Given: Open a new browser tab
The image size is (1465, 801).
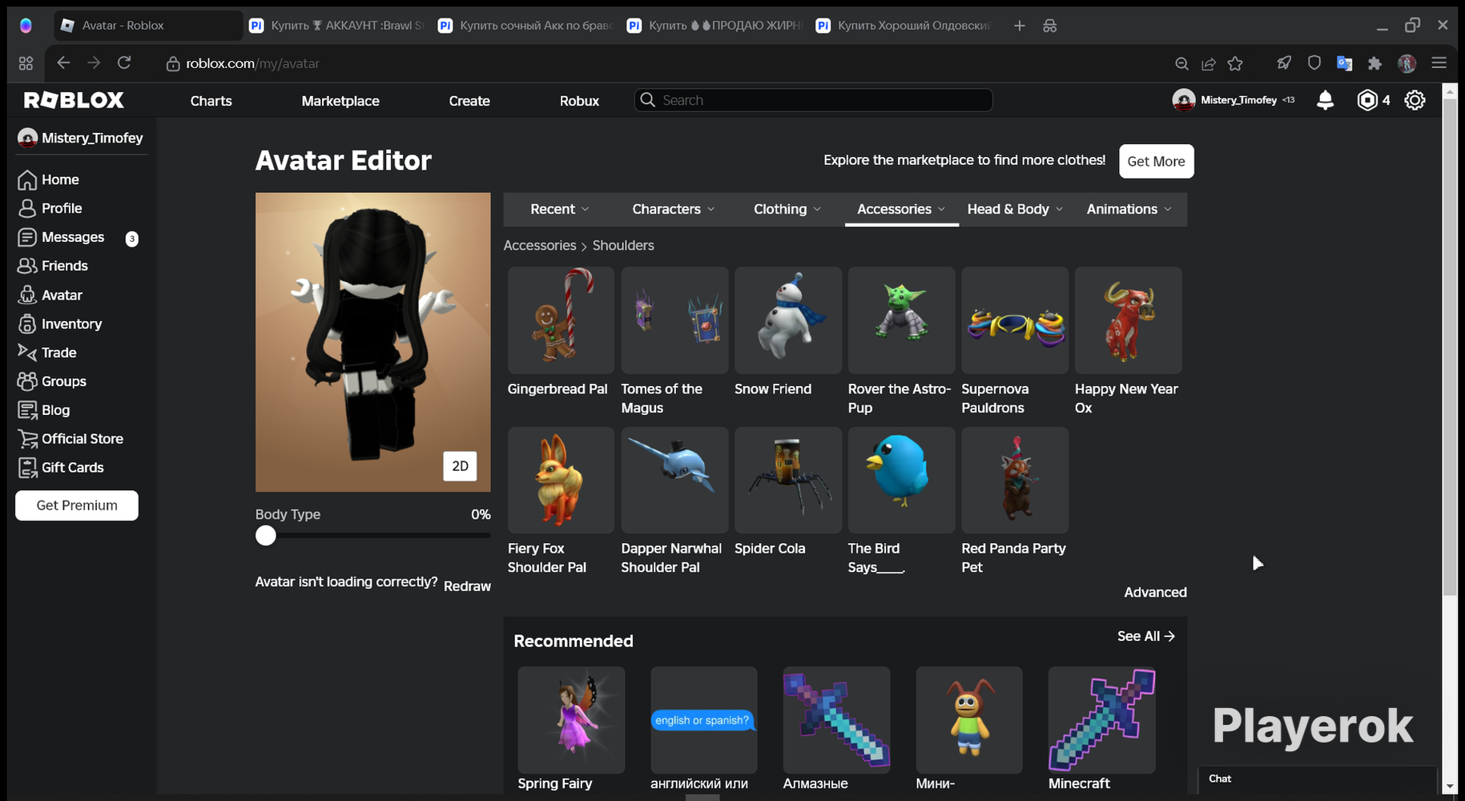Looking at the screenshot, I should (x=1020, y=26).
